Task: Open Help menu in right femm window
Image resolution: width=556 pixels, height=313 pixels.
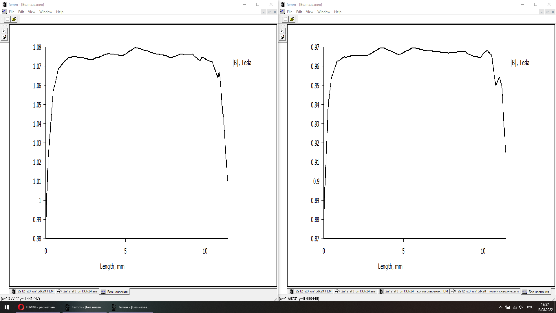Action: (x=338, y=12)
